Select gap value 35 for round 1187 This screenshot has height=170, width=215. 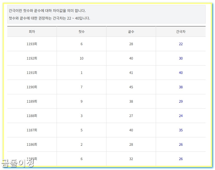pos(181,130)
